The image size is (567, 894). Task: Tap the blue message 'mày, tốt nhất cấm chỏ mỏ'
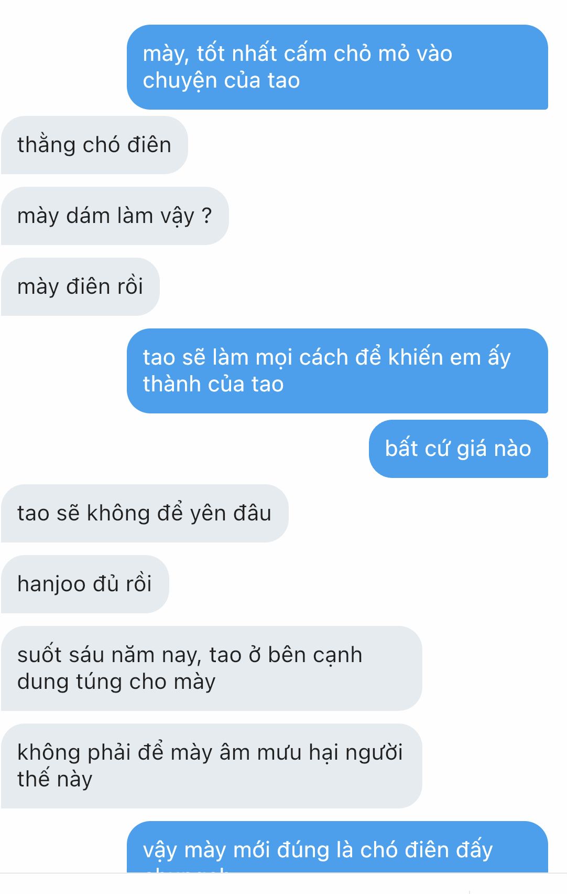point(337,67)
